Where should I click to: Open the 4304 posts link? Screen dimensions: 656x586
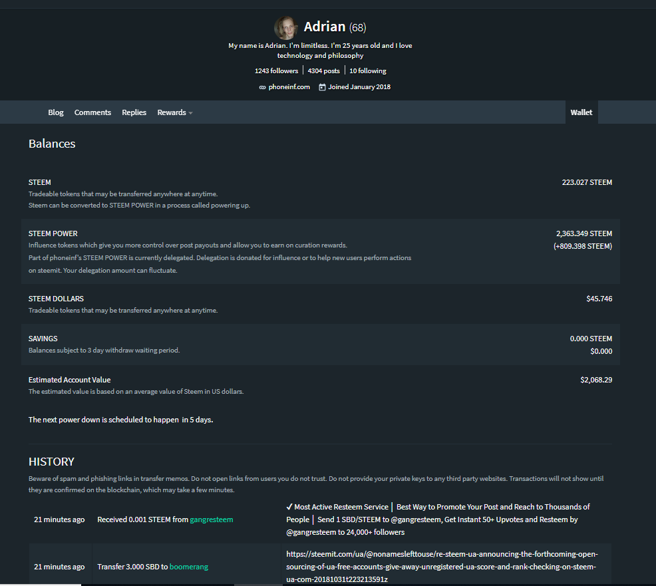point(323,71)
